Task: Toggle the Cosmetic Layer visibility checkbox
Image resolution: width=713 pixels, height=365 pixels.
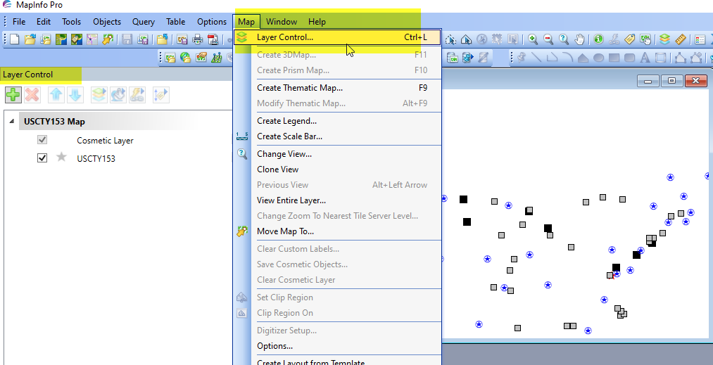Action: (x=42, y=140)
